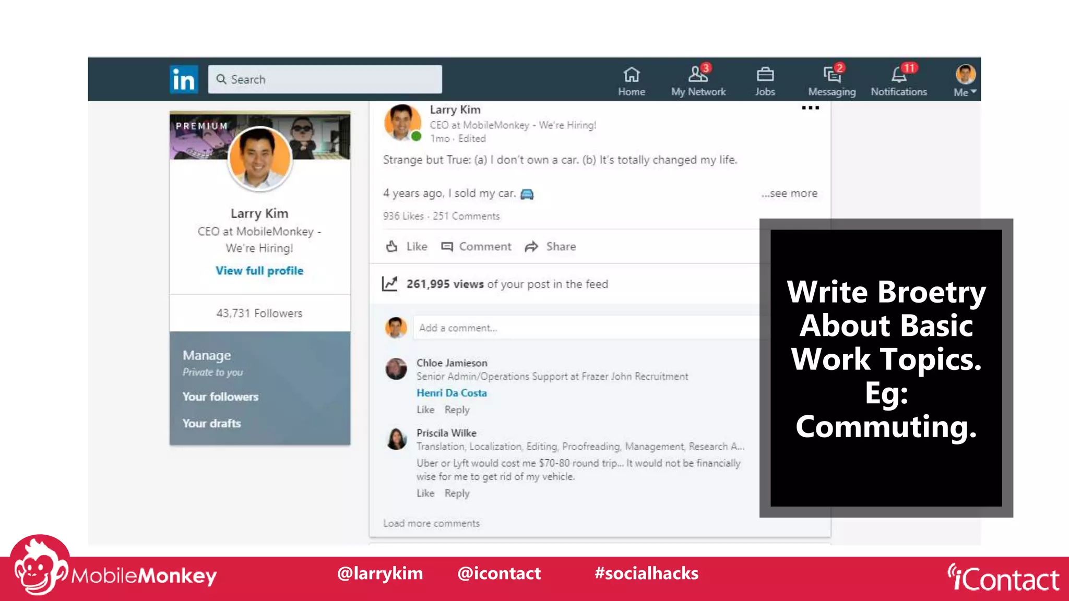The width and height of the screenshot is (1069, 601).
Task: Click the Like thumbs-up icon
Action: (391, 246)
